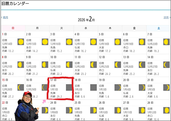Click the half-moon icon on February 10

[69, 65]
